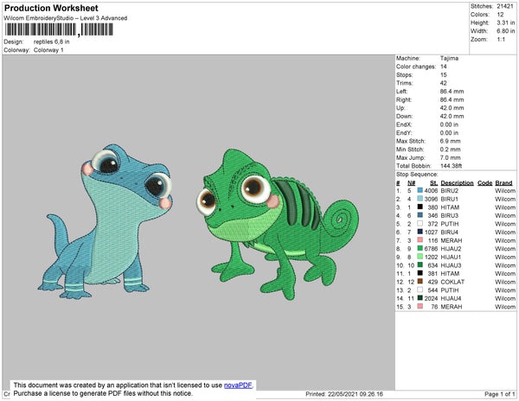519x401 pixels.
Task: Select the green chameleon embroidery design
Action: pyautogui.click(x=278, y=224)
